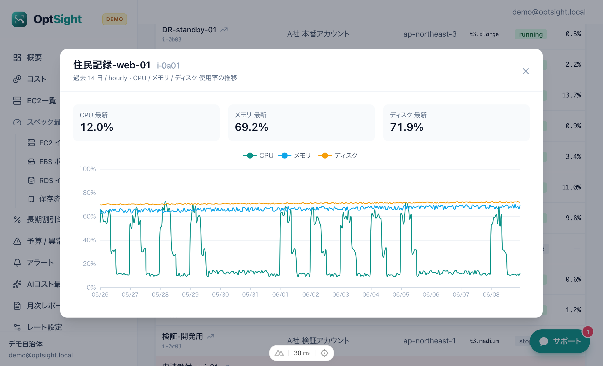Image resolution: width=603 pixels, height=366 pixels.
Task: Open EC2一覧 server icon in sidebar
Action: (x=17, y=101)
